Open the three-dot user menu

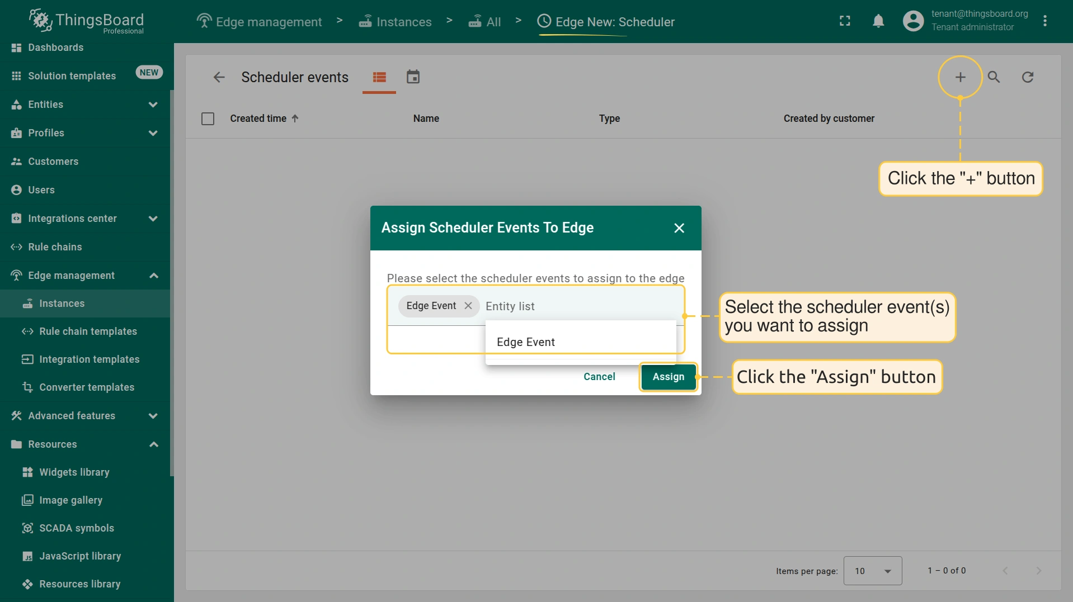pyautogui.click(x=1044, y=21)
